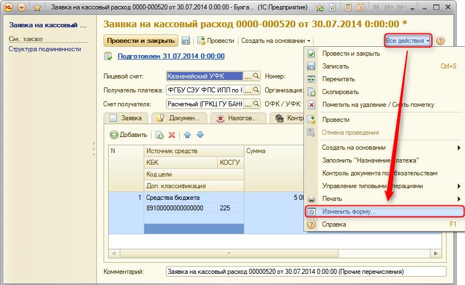Open the orange main menu dropdown in title bar
The height and width of the screenshot is (285, 465).
(x=22, y=7)
